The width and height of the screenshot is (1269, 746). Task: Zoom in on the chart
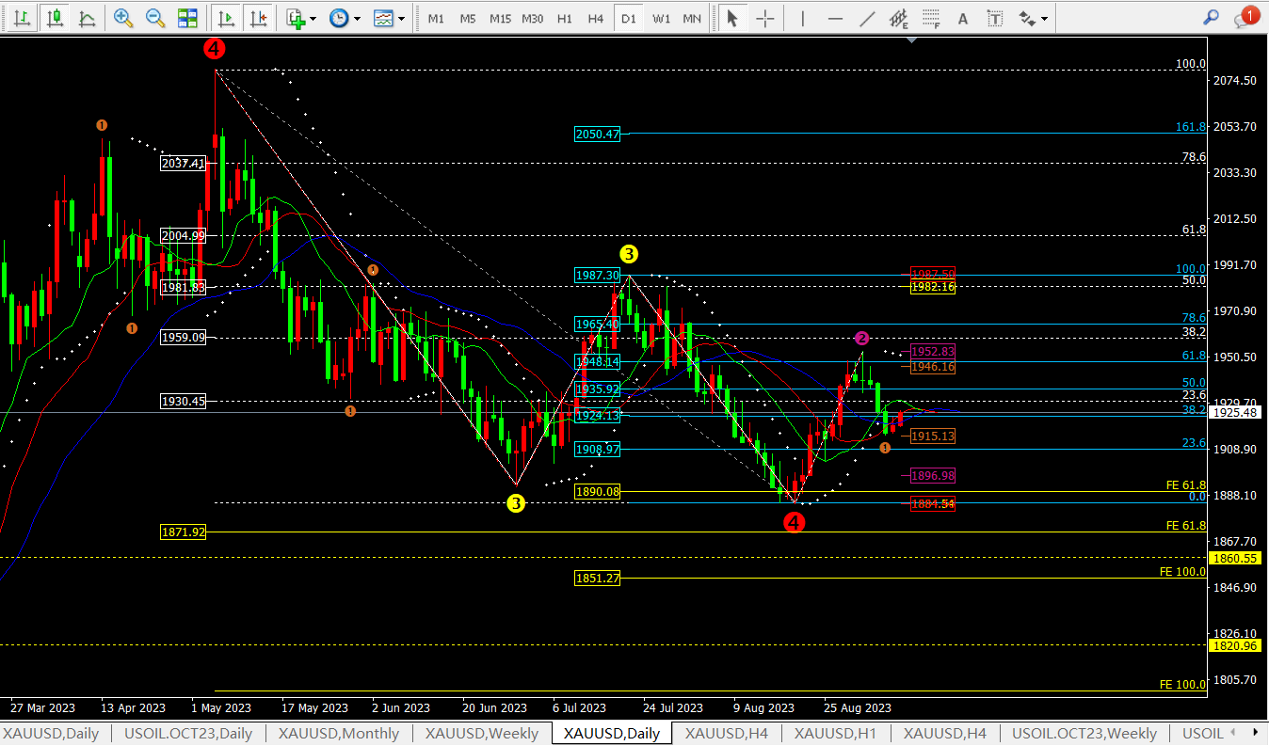122,18
